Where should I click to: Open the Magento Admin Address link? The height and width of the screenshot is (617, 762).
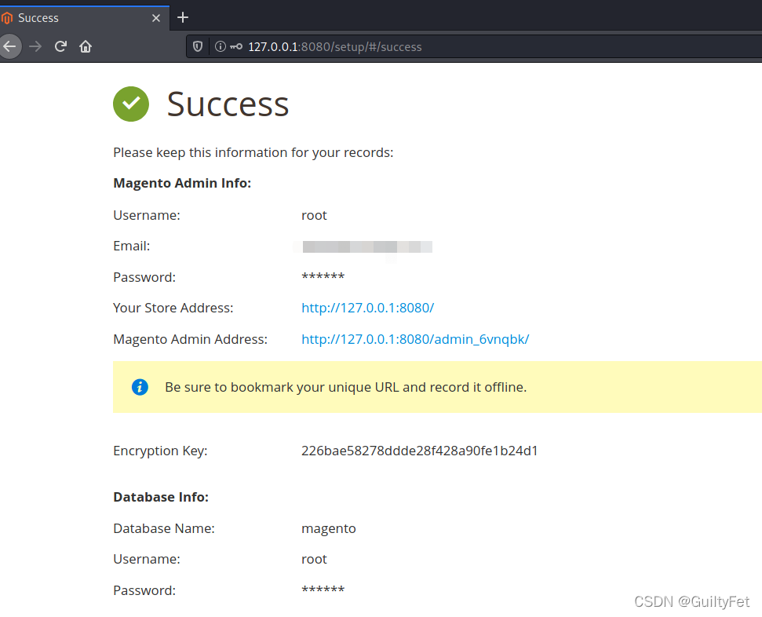(415, 339)
